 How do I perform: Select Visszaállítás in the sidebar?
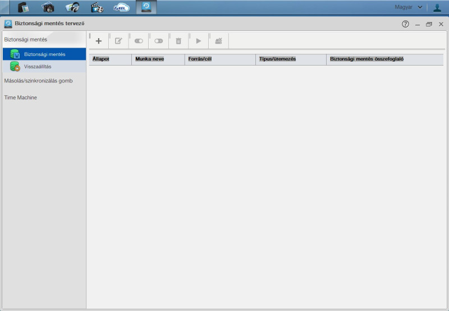coord(44,66)
